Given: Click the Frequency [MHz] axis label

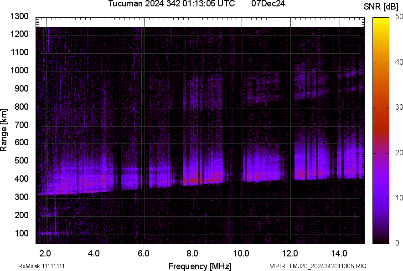Looking at the screenshot, I should pos(200,266).
